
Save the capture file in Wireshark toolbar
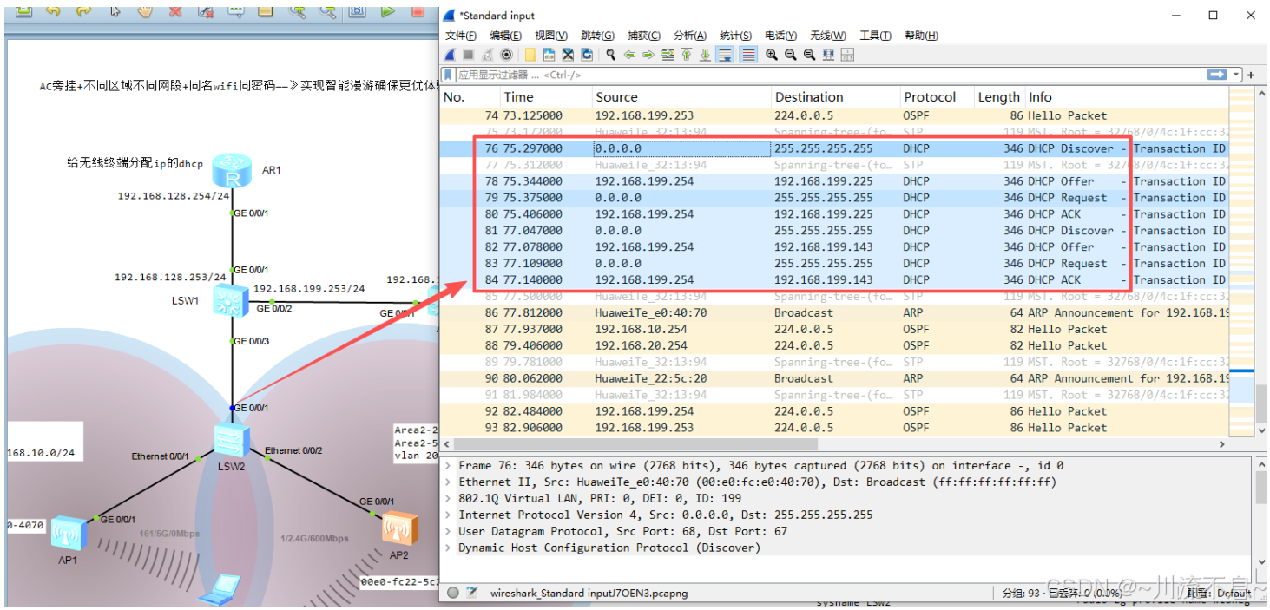click(549, 55)
